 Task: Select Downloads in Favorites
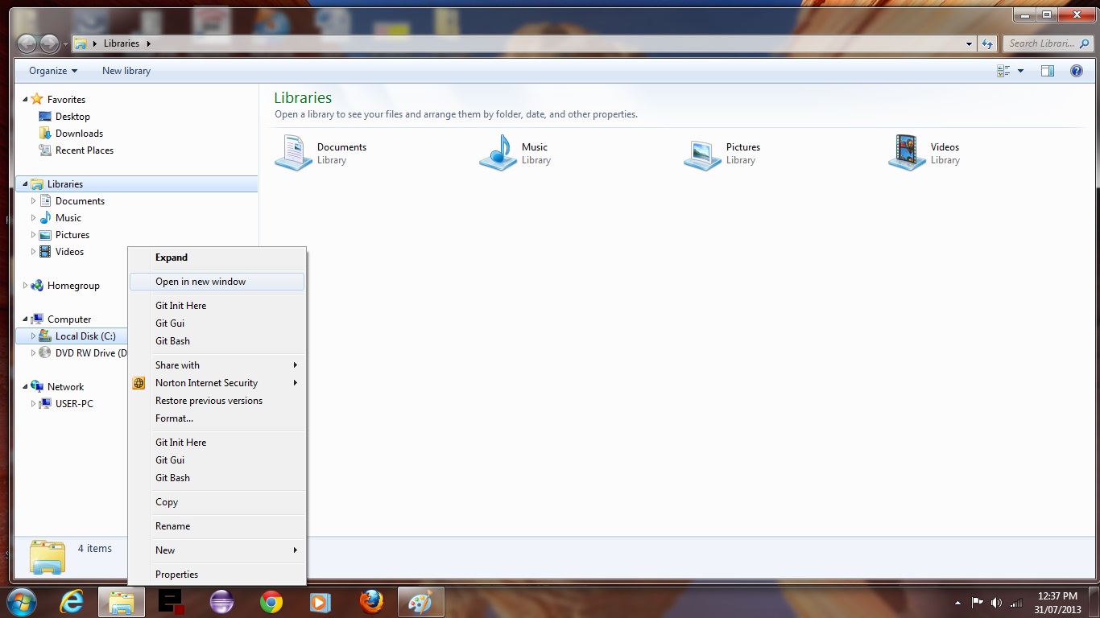(x=79, y=134)
